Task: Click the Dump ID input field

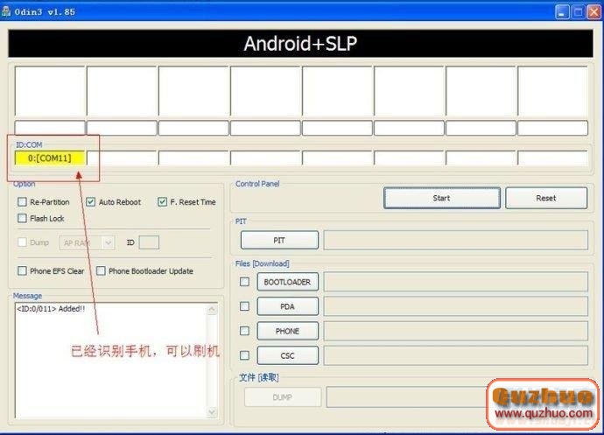Action: [x=149, y=242]
